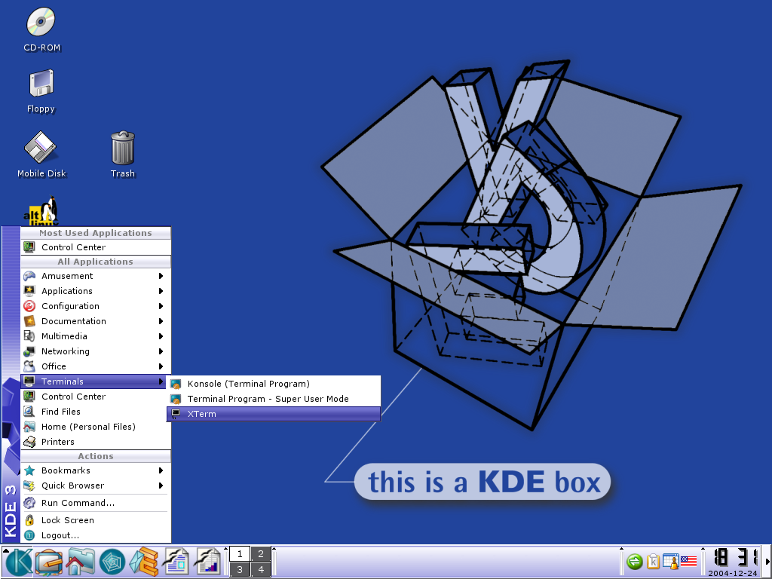Viewport: 772px width, 579px height.
Task: Switch to the US keyboard layout flag
Action: pyautogui.click(x=689, y=561)
